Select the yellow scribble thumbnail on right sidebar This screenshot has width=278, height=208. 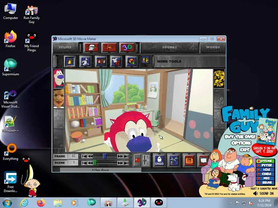(219, 79)
